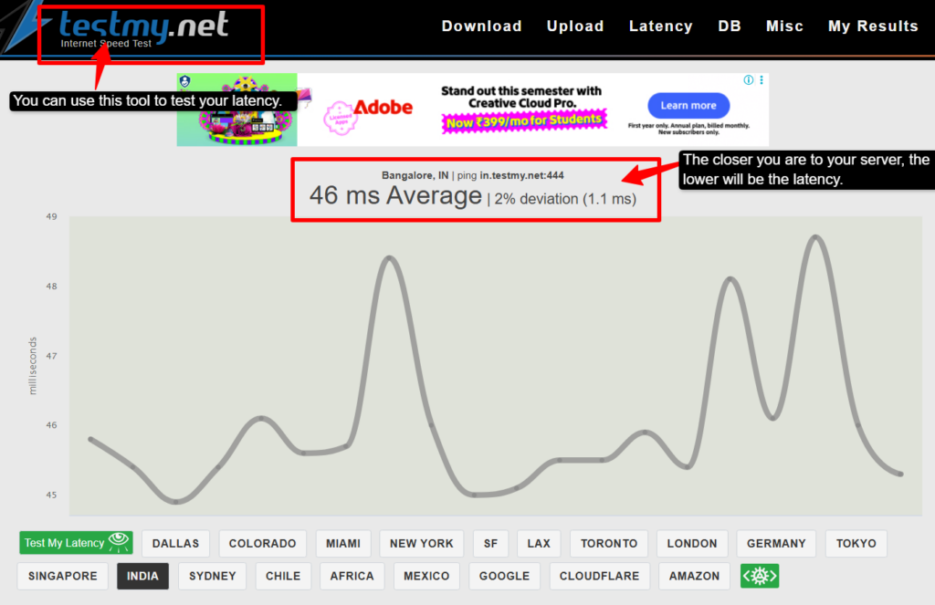Click the milliseconds axis label
935x605 pixels.
coord(33,366)
